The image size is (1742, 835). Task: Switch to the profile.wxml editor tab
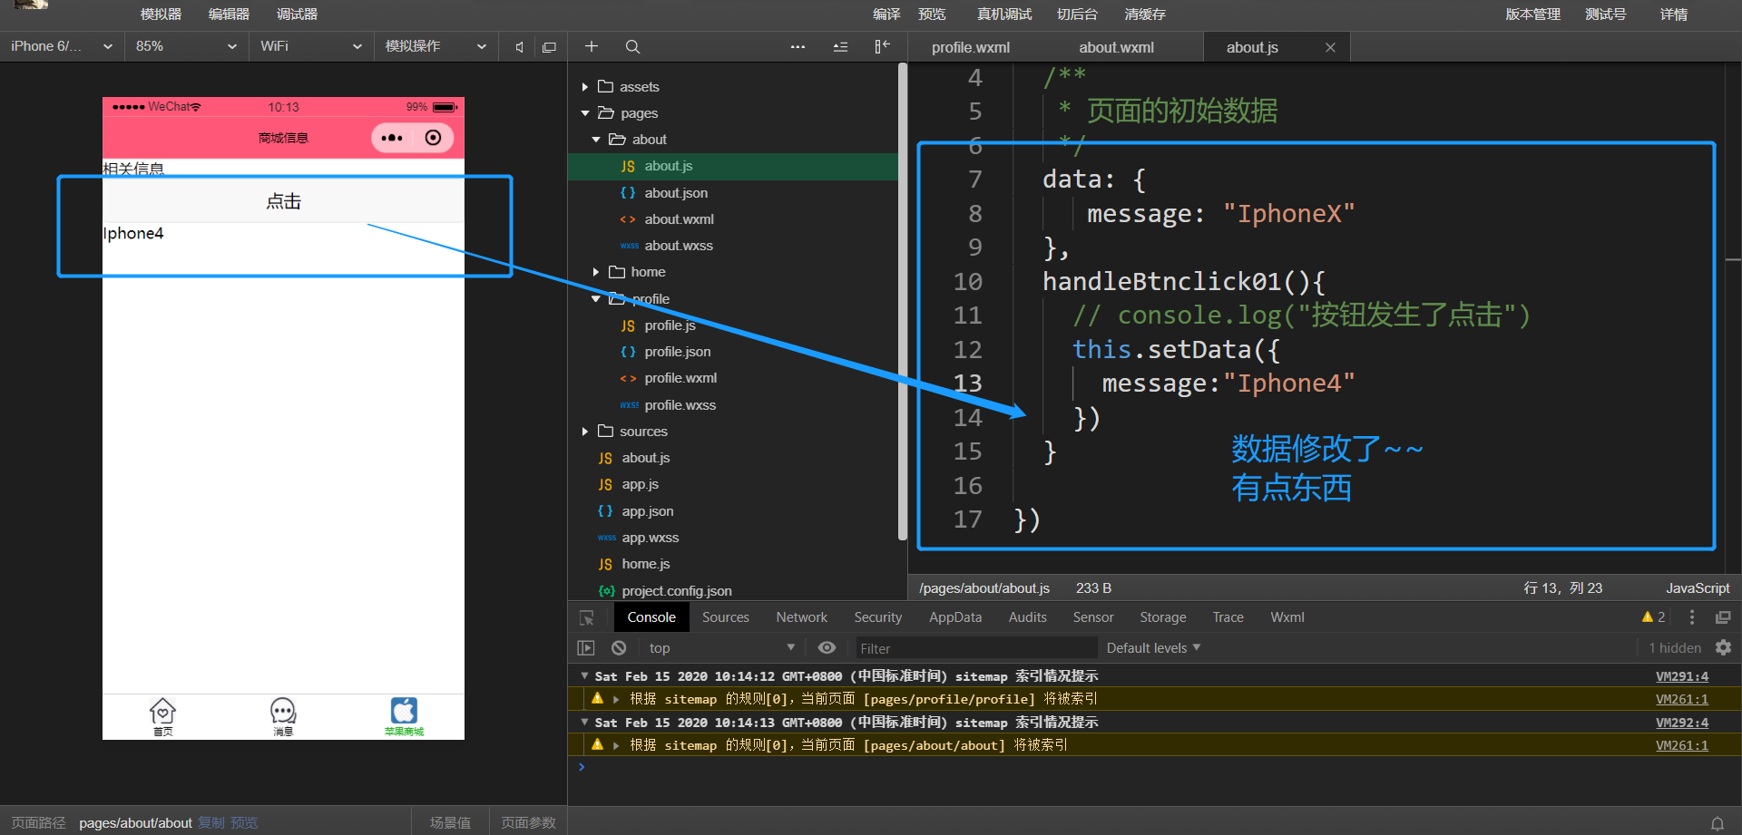(970, 47)
